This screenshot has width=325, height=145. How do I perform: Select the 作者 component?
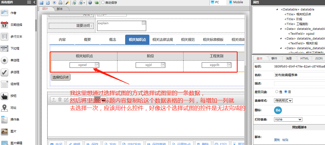(x=9, y=13)
